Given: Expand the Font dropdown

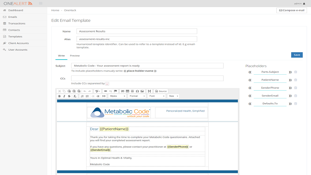Looking at the screenshot, I should [x=157, y=96].
